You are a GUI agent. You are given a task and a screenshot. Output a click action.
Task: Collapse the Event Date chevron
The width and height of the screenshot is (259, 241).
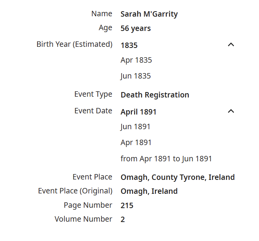[x=231, y=111]
